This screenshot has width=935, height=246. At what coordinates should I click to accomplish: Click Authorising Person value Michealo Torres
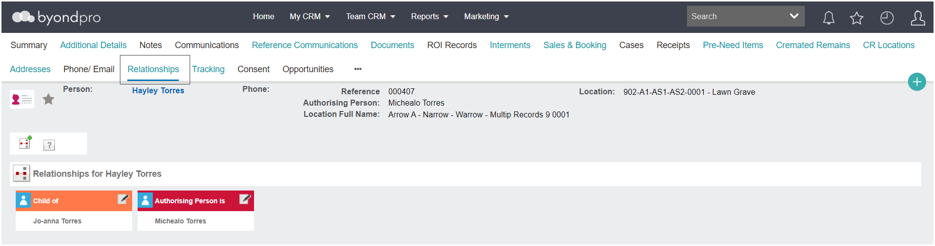[416, 103]
